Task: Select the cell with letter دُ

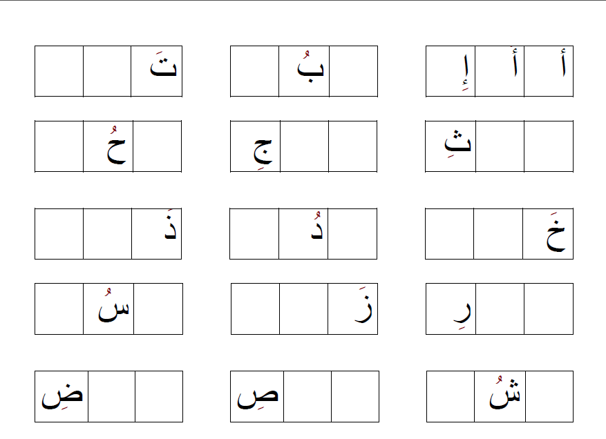Action: tap(304, 234)
